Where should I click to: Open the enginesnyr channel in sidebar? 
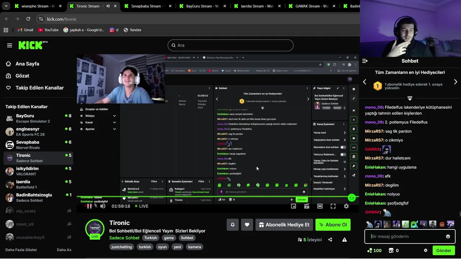(39, 132)
